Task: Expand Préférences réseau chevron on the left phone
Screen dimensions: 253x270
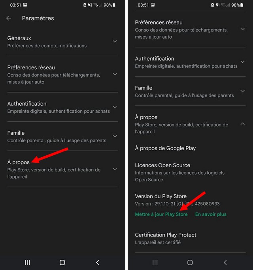Action: tap(115, 74)
